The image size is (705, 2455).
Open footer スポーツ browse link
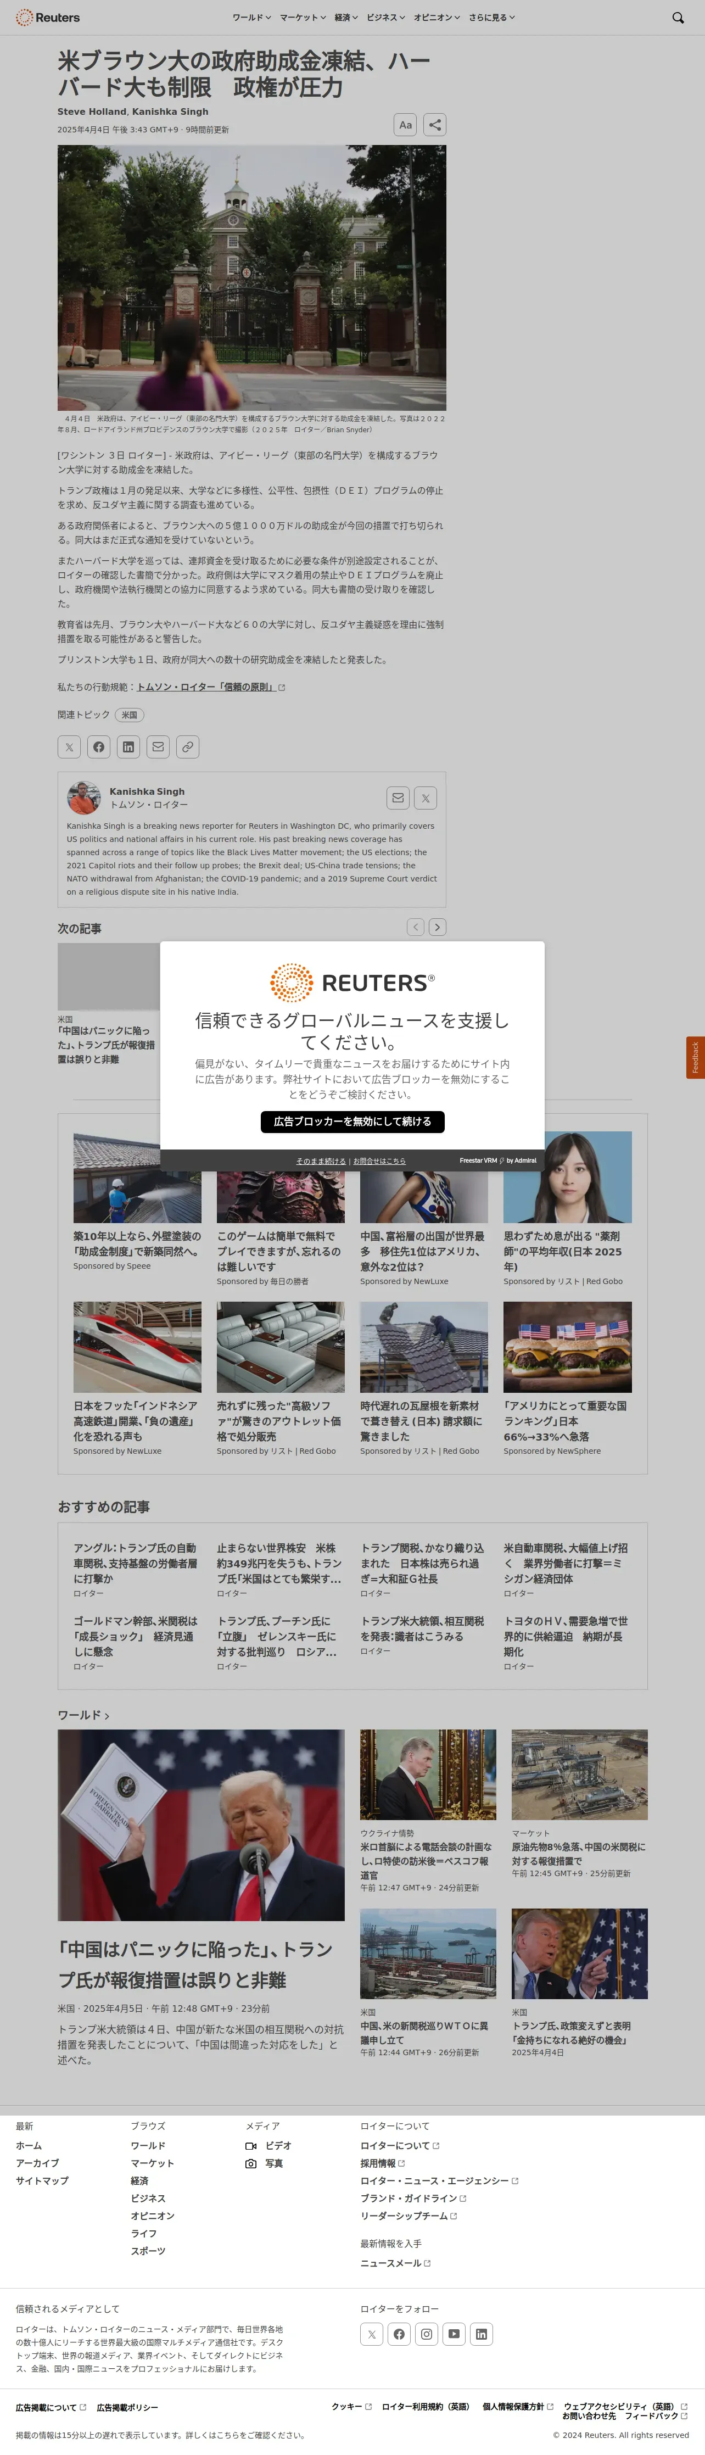click(148, 2251)
